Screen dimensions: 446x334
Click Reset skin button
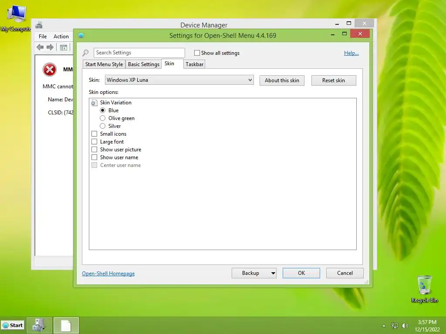click(334, 80)
